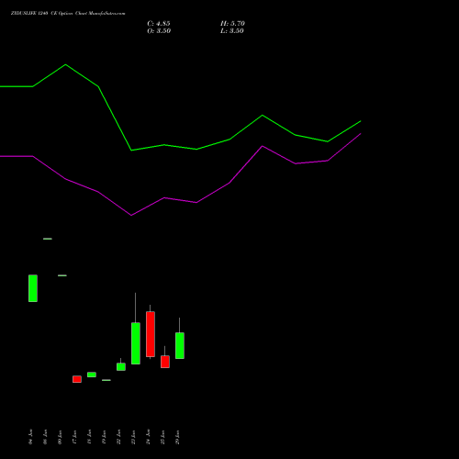Screen dimensions: 459x459
Task: Click the dash candle above 09 Jun
Action: coord(62,275)
